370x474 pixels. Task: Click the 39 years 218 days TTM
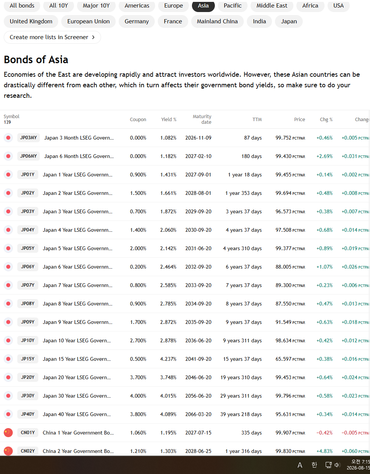tap(241, 414)
